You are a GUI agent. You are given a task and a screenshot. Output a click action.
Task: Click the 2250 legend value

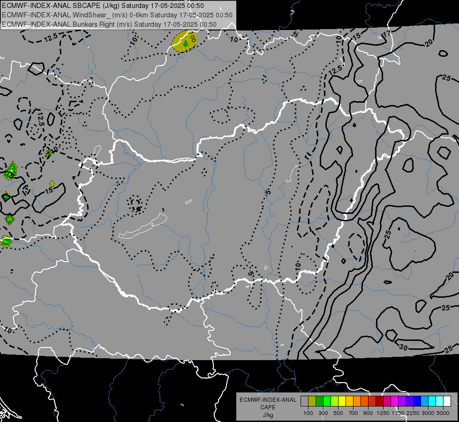[413, 413]
